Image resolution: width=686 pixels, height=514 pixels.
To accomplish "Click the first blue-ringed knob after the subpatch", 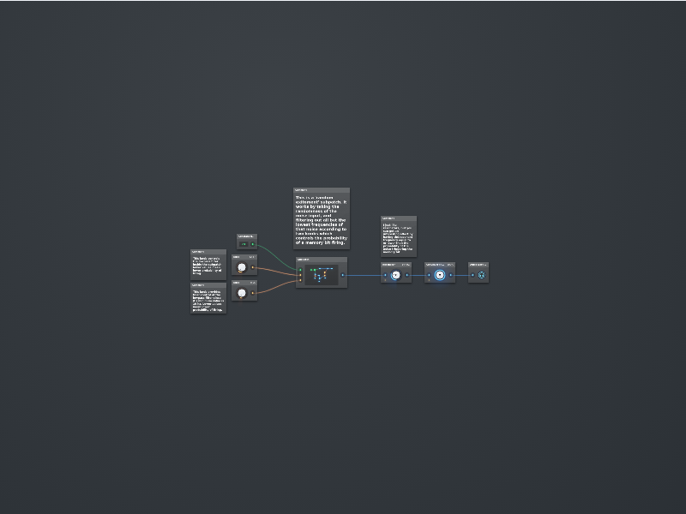I will coord(395,275).
